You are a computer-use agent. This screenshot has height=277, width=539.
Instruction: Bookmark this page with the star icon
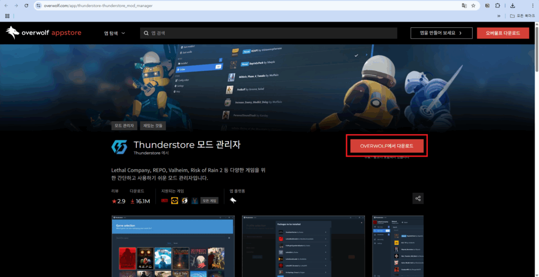tap(473, 5)
